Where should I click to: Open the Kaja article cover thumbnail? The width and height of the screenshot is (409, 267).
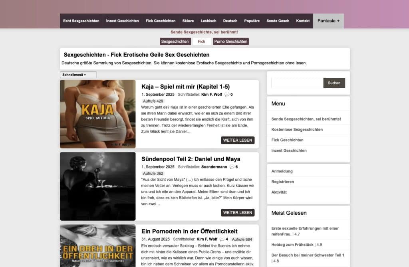pyautogui.click(x=97, y=114)
